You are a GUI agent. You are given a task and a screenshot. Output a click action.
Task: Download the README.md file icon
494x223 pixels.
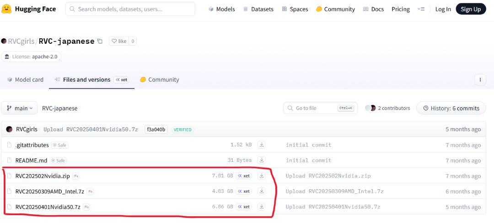[261, 161]
